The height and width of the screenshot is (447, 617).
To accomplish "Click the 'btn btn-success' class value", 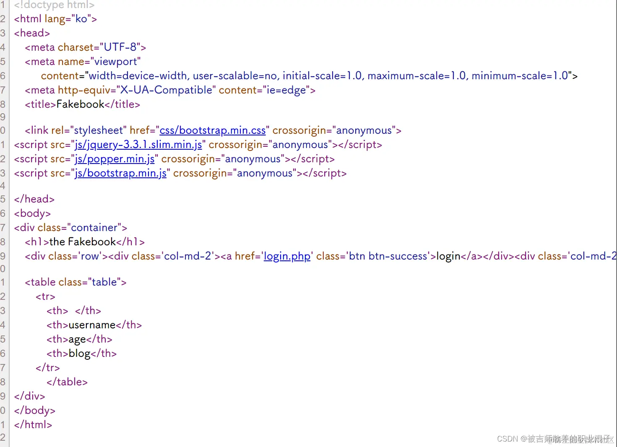I will 389,256.
